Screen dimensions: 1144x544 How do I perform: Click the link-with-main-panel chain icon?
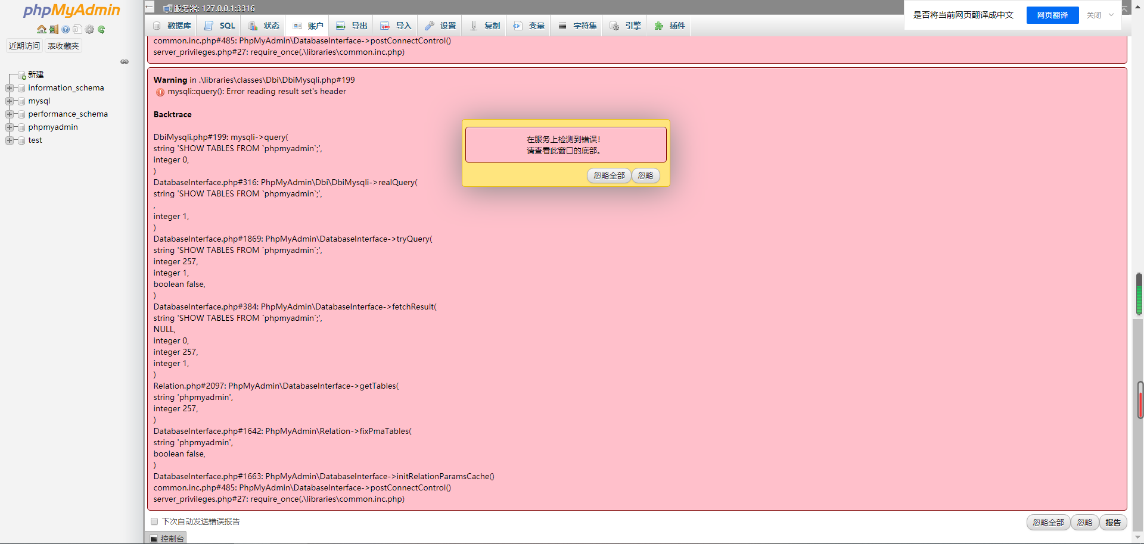pyautogui.click(x=125, y=62)
